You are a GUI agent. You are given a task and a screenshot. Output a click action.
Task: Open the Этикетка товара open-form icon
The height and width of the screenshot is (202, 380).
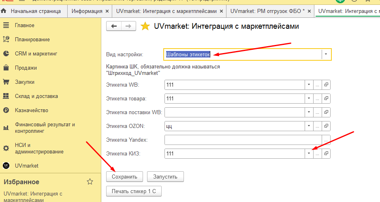326,99
